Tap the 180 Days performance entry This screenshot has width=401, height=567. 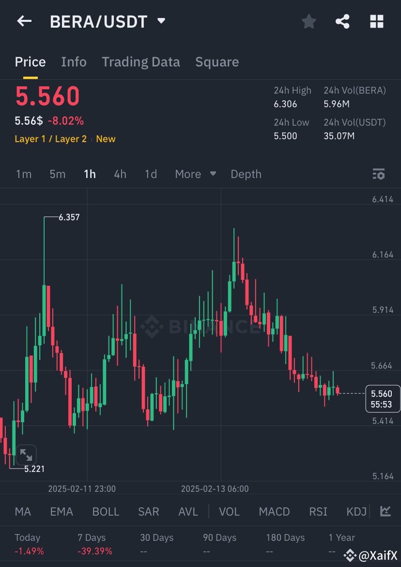(x=285, y=544)
